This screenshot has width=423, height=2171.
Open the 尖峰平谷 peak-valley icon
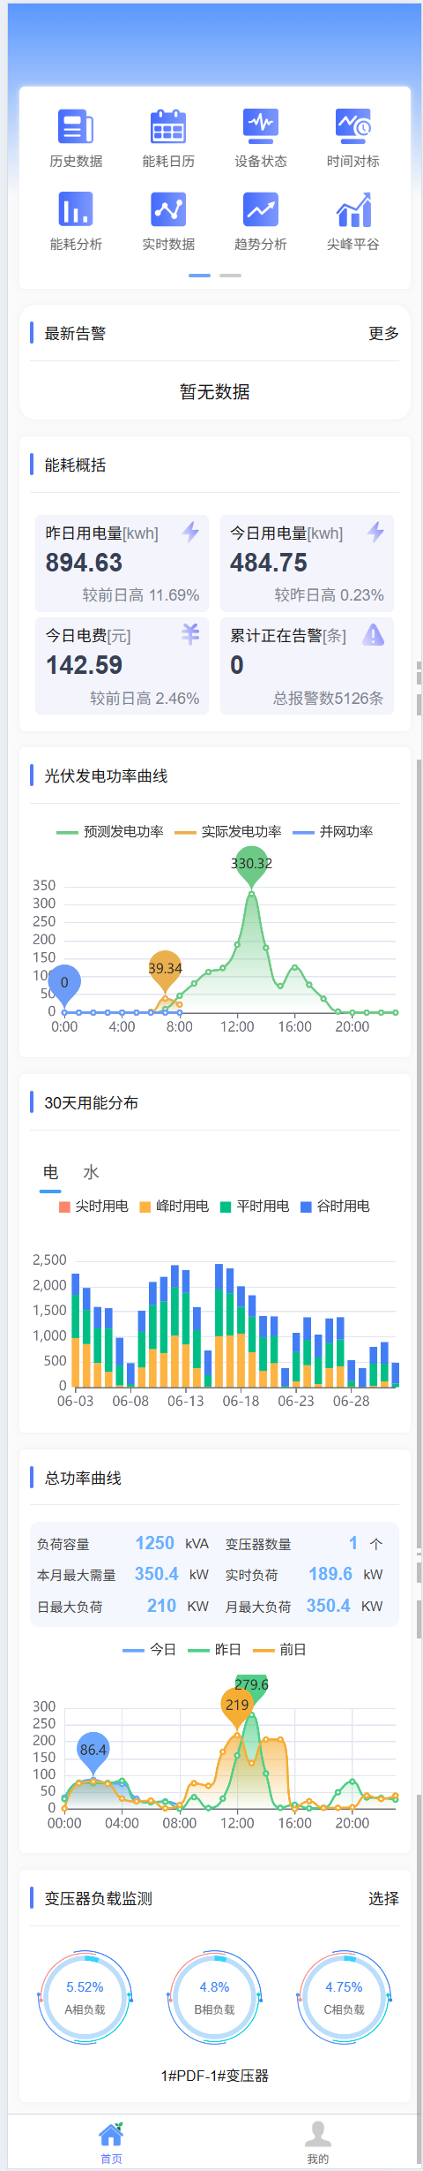[x=353, y=209]
